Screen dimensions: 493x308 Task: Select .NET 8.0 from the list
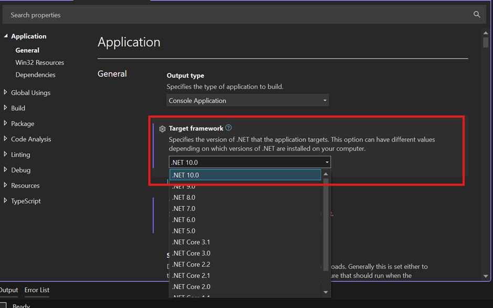184,197
